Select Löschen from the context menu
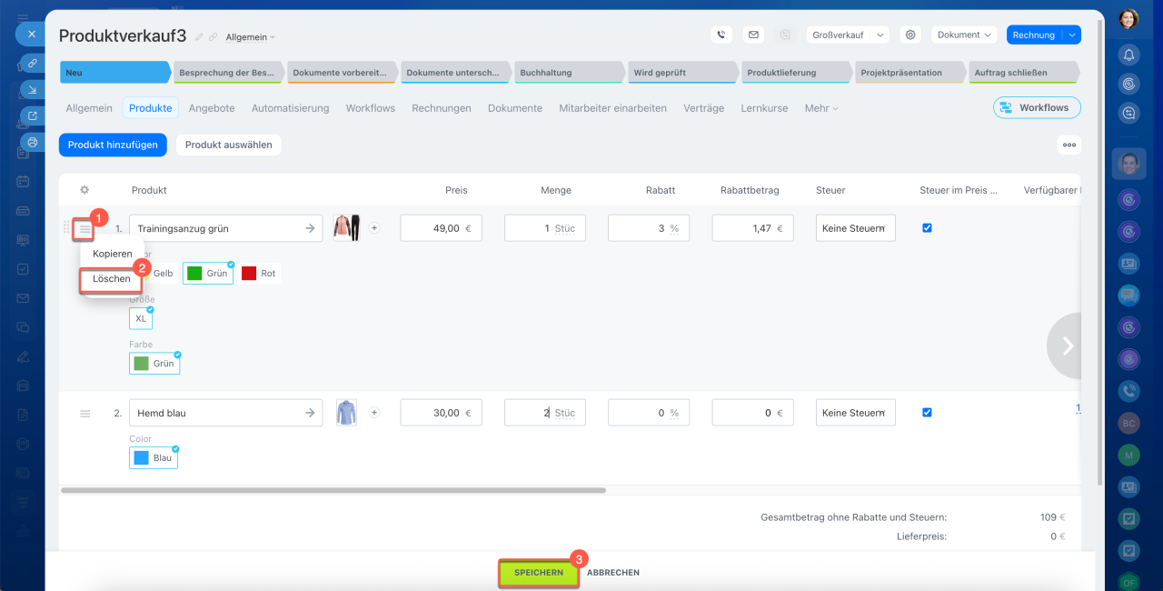Screen dimensions: 1163x591 click(112, 279)
